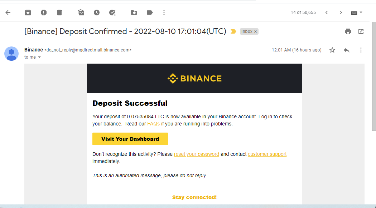Expand recipient details next to 'to me'
The height and width of the screenshot is (208, 376).
pyautogui.click(x=39, y=57)
